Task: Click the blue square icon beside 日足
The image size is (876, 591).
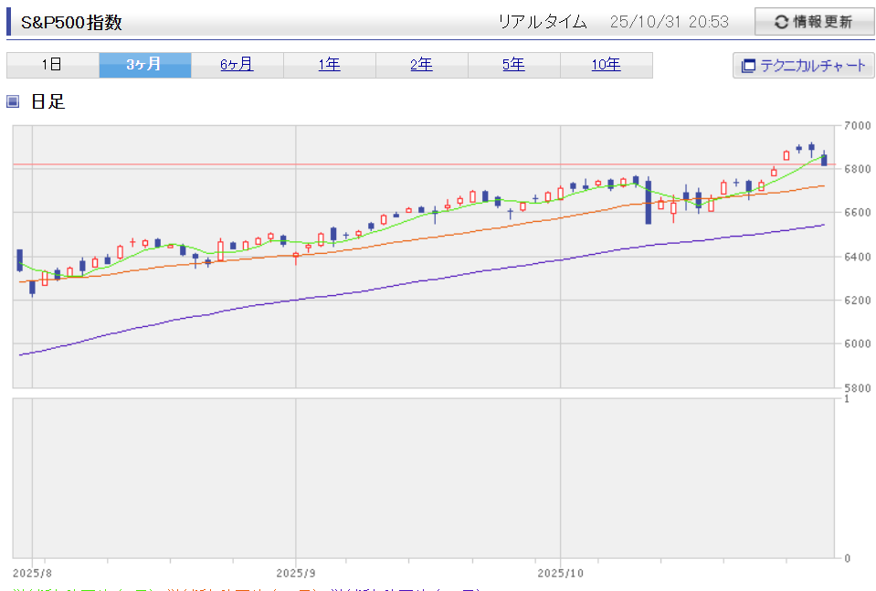Action: (13, 101)
